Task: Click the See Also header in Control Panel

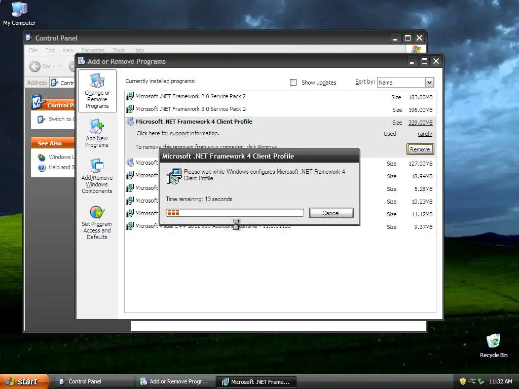Action: (x=52, y=143)
